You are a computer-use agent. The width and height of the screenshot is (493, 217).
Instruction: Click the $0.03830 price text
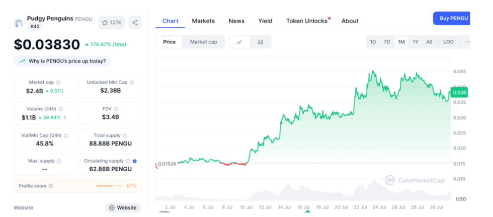pos(47,44)
